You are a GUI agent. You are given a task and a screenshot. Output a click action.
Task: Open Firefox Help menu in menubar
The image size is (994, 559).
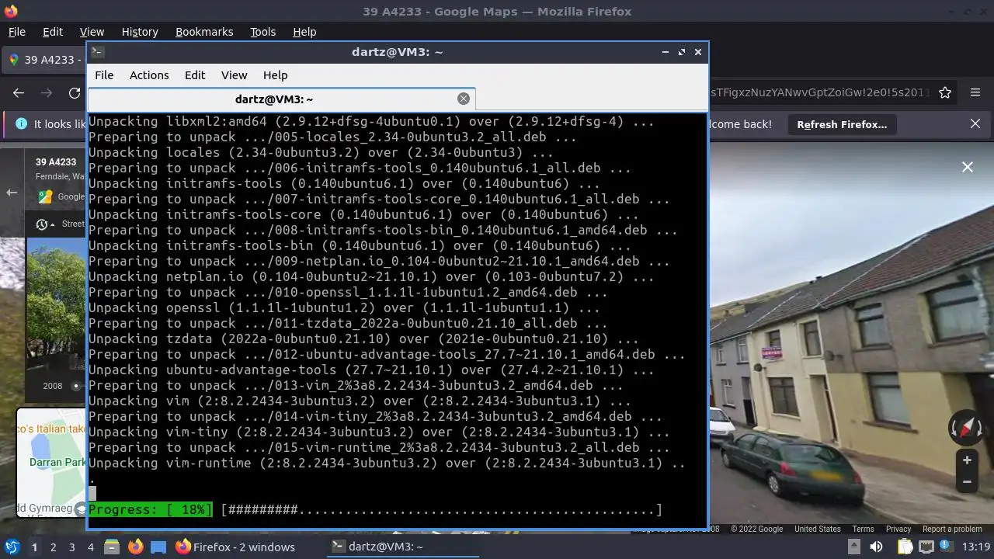point(304,32)
